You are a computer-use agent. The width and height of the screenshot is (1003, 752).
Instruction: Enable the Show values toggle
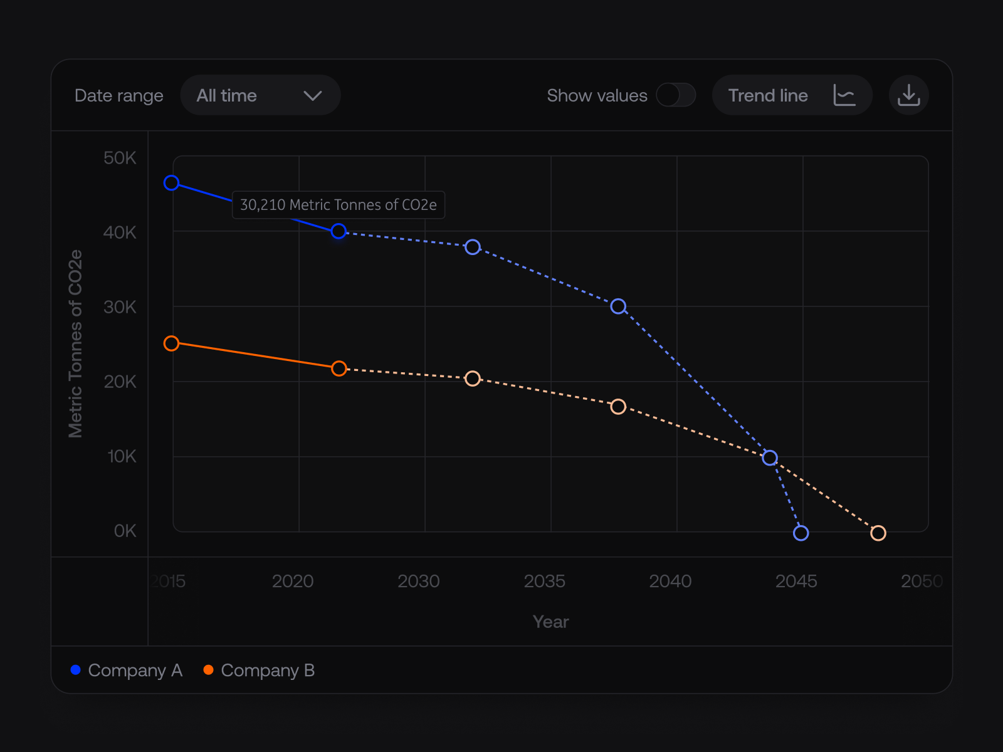pos(676,95)
